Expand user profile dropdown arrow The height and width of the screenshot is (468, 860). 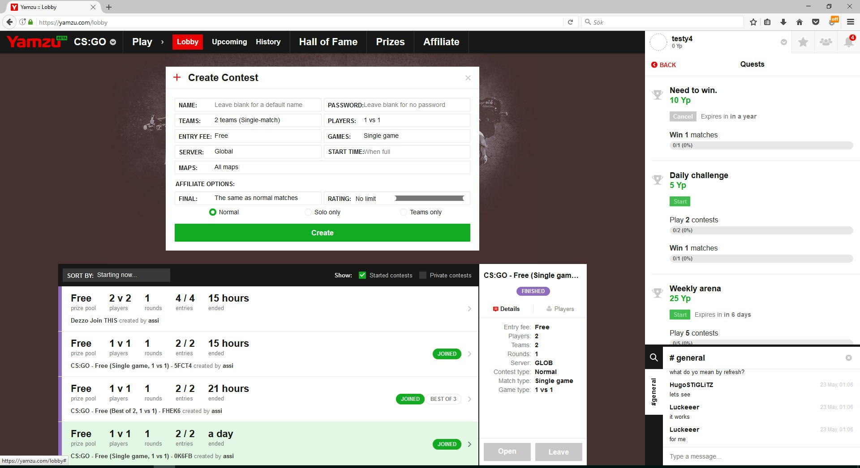tap(783, 42)
